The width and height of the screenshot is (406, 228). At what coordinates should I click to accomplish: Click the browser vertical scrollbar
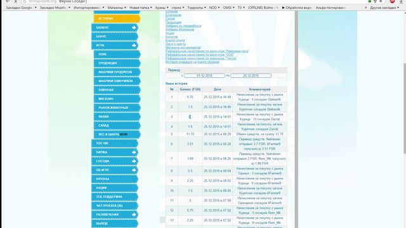(x=404, y=108)
